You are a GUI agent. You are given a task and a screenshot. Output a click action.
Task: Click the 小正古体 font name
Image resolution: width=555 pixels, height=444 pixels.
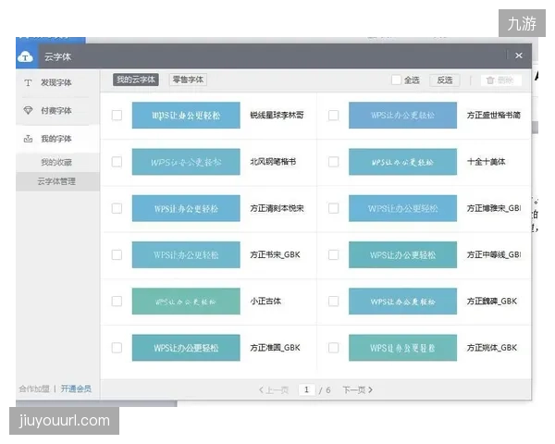(x=265, y=302)
